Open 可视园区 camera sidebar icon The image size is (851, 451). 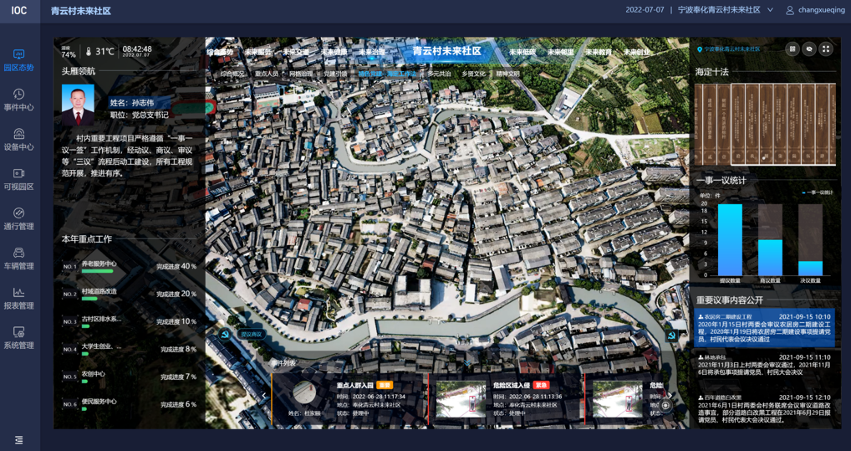[19, 173]
